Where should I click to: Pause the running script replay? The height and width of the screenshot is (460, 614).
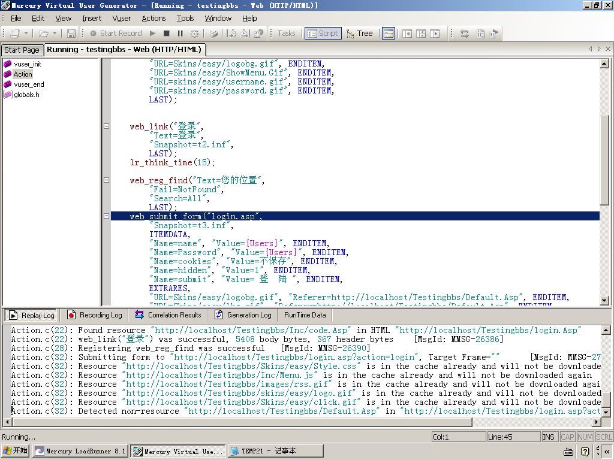click(180, 34)
